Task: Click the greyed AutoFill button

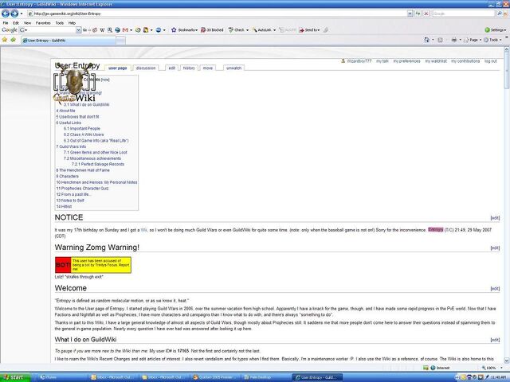Action: 288,30
